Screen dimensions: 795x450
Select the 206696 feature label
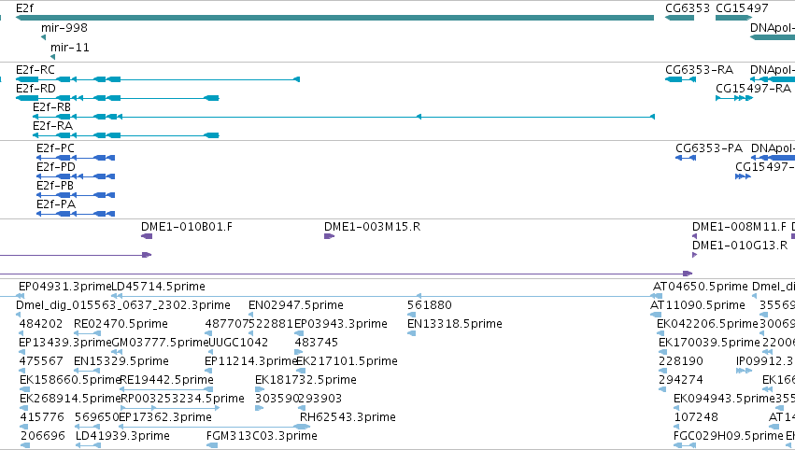43,436
